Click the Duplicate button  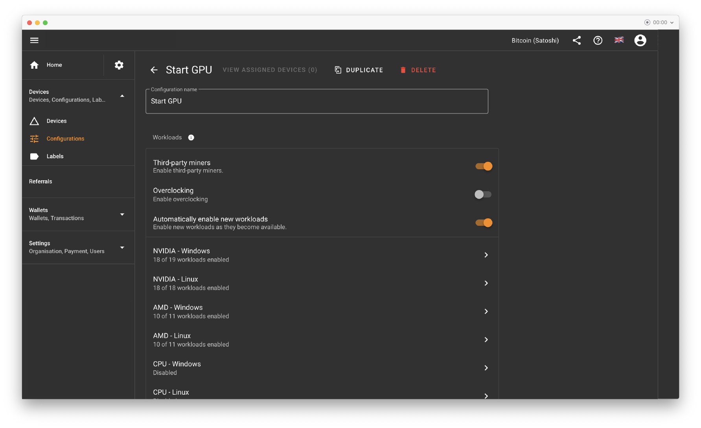(359, 70)
